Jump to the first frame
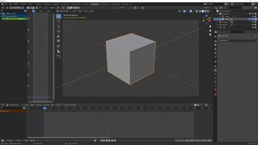Viewport: 258px width, 145px height. pos(101,141)
